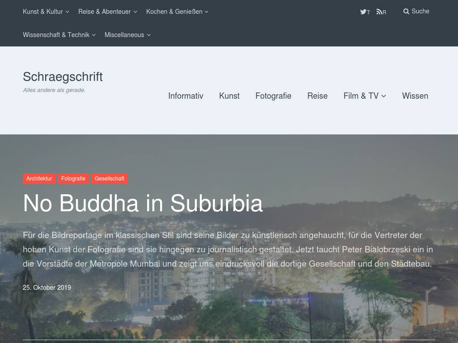Navigate to the Reise section
This screenshot has height=343, width=458.
317,96
